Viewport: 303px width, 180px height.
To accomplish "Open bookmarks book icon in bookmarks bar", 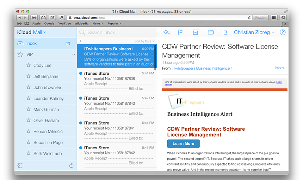I will (x=27, y=23).
